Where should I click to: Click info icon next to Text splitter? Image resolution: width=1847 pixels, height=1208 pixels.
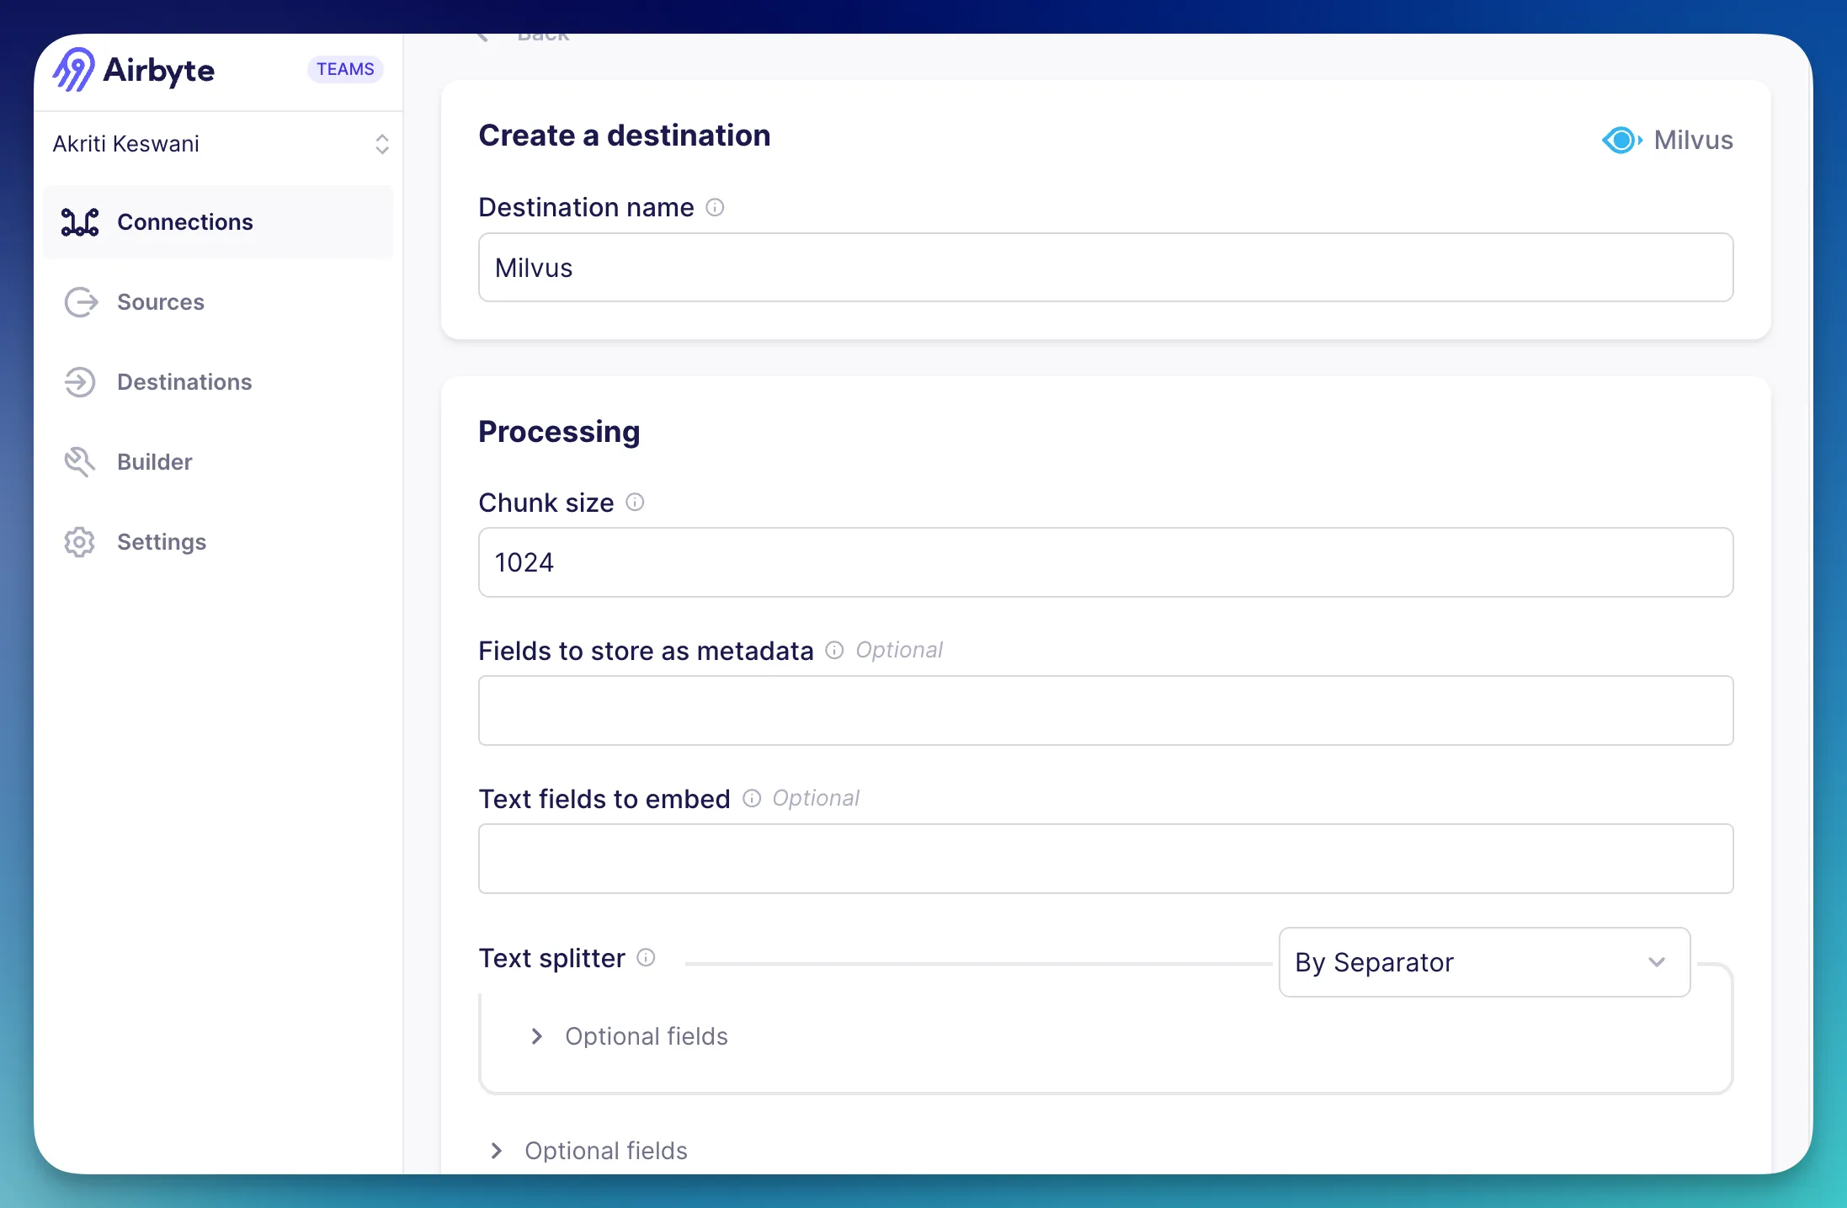point(646,958)
